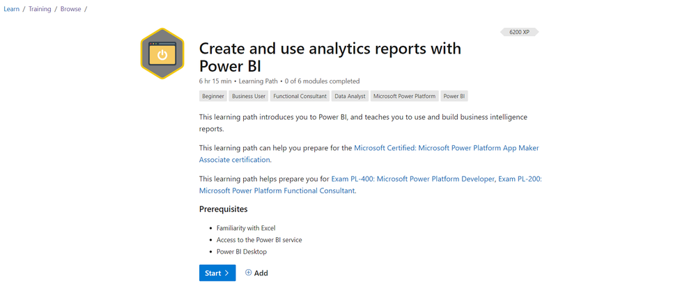This screenshot has height=299, width=696.
Task: Click the Prerequisites heading
Action: tap(223, 209)
